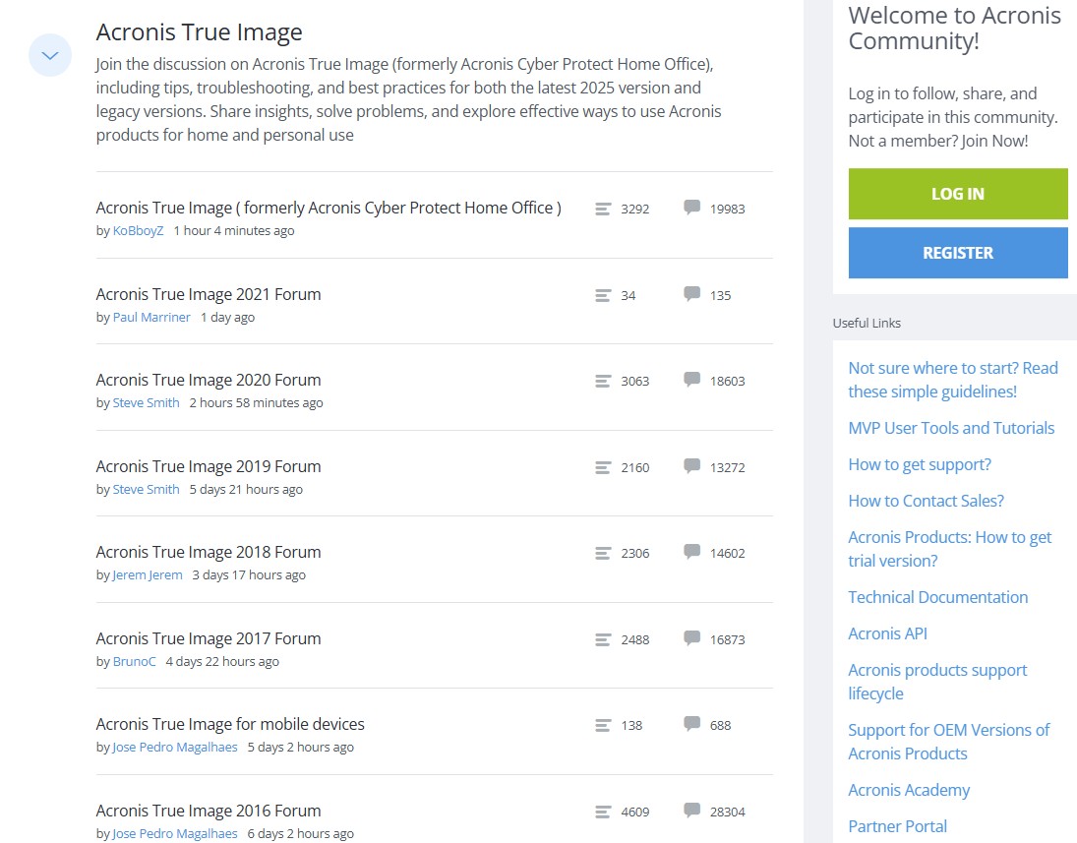The width and height of the screenshot is (1077, 843).
Task: Click topics icon for 2017 Forum row
Action: [603, 639]
